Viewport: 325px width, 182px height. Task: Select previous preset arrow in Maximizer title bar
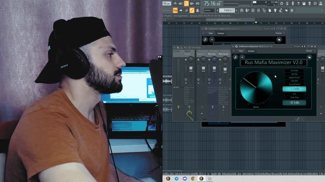303,47
